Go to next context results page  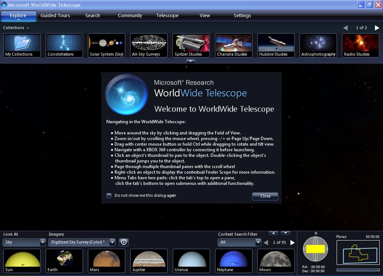[292, 242]
